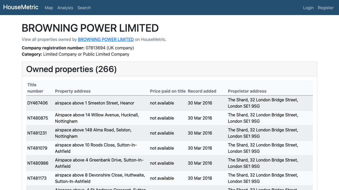Sort by the Property address column
339x190 pixels.
pyautogui.click(x=73, y=91)
